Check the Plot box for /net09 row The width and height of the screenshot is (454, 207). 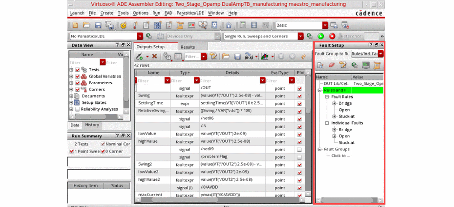(300, 150)
